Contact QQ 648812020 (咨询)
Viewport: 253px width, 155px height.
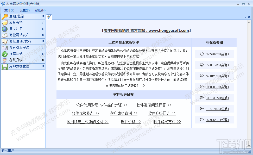pos(217,76)
